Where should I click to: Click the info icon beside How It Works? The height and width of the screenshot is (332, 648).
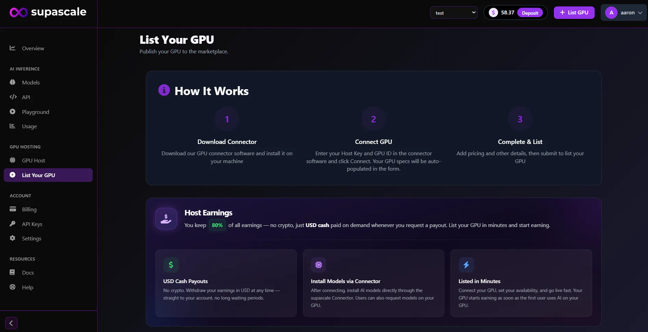164,90
